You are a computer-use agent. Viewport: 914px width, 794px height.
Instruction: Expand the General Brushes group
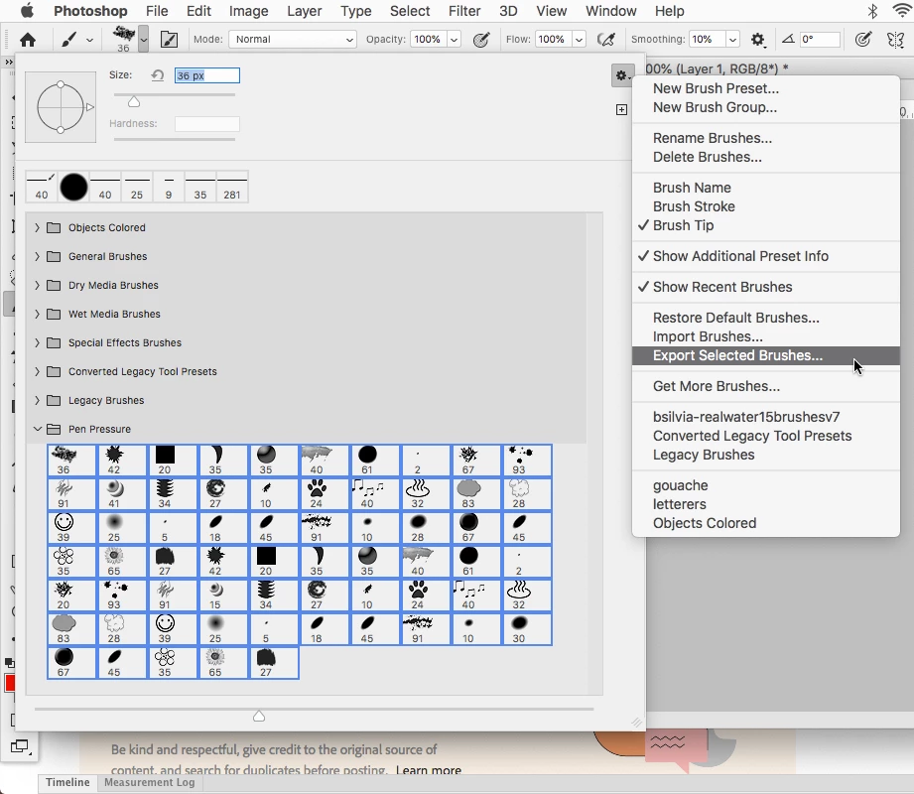[x=38, y=256]
